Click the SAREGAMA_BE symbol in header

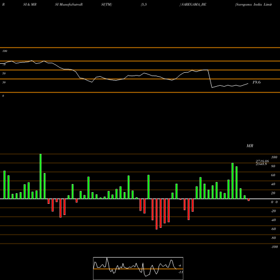pos(194,4)
